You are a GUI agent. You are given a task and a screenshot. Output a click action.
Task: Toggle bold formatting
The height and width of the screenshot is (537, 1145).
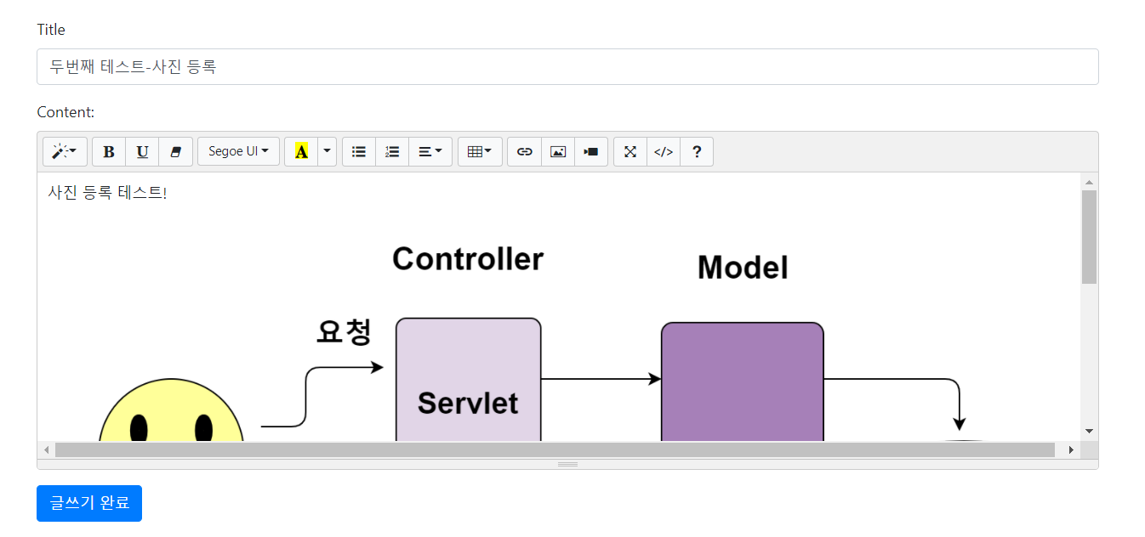tap(109, 152)
